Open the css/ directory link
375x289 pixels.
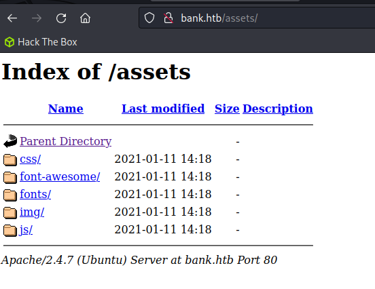click(x=31, y=159)
